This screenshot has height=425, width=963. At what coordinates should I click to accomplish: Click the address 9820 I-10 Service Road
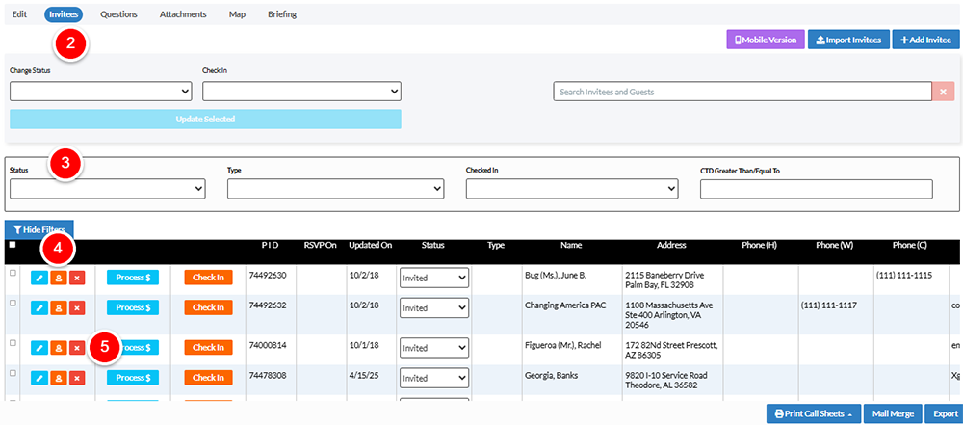tap(665, 375)
